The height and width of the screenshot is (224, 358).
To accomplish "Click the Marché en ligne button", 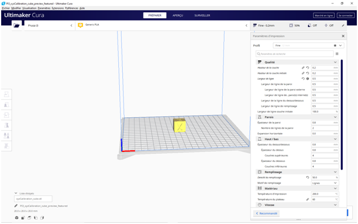I will (x=323, y=15).
